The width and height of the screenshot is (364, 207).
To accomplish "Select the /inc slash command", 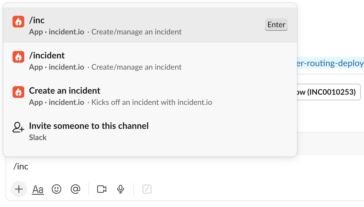I will pos(150,25).
